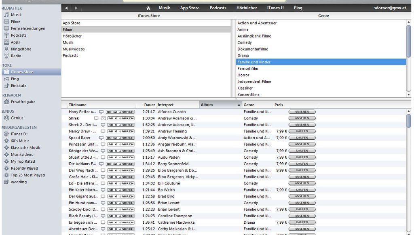Open Musik library in the sidebar
This screenshot has height=235, width=414.
click(16, 15)
